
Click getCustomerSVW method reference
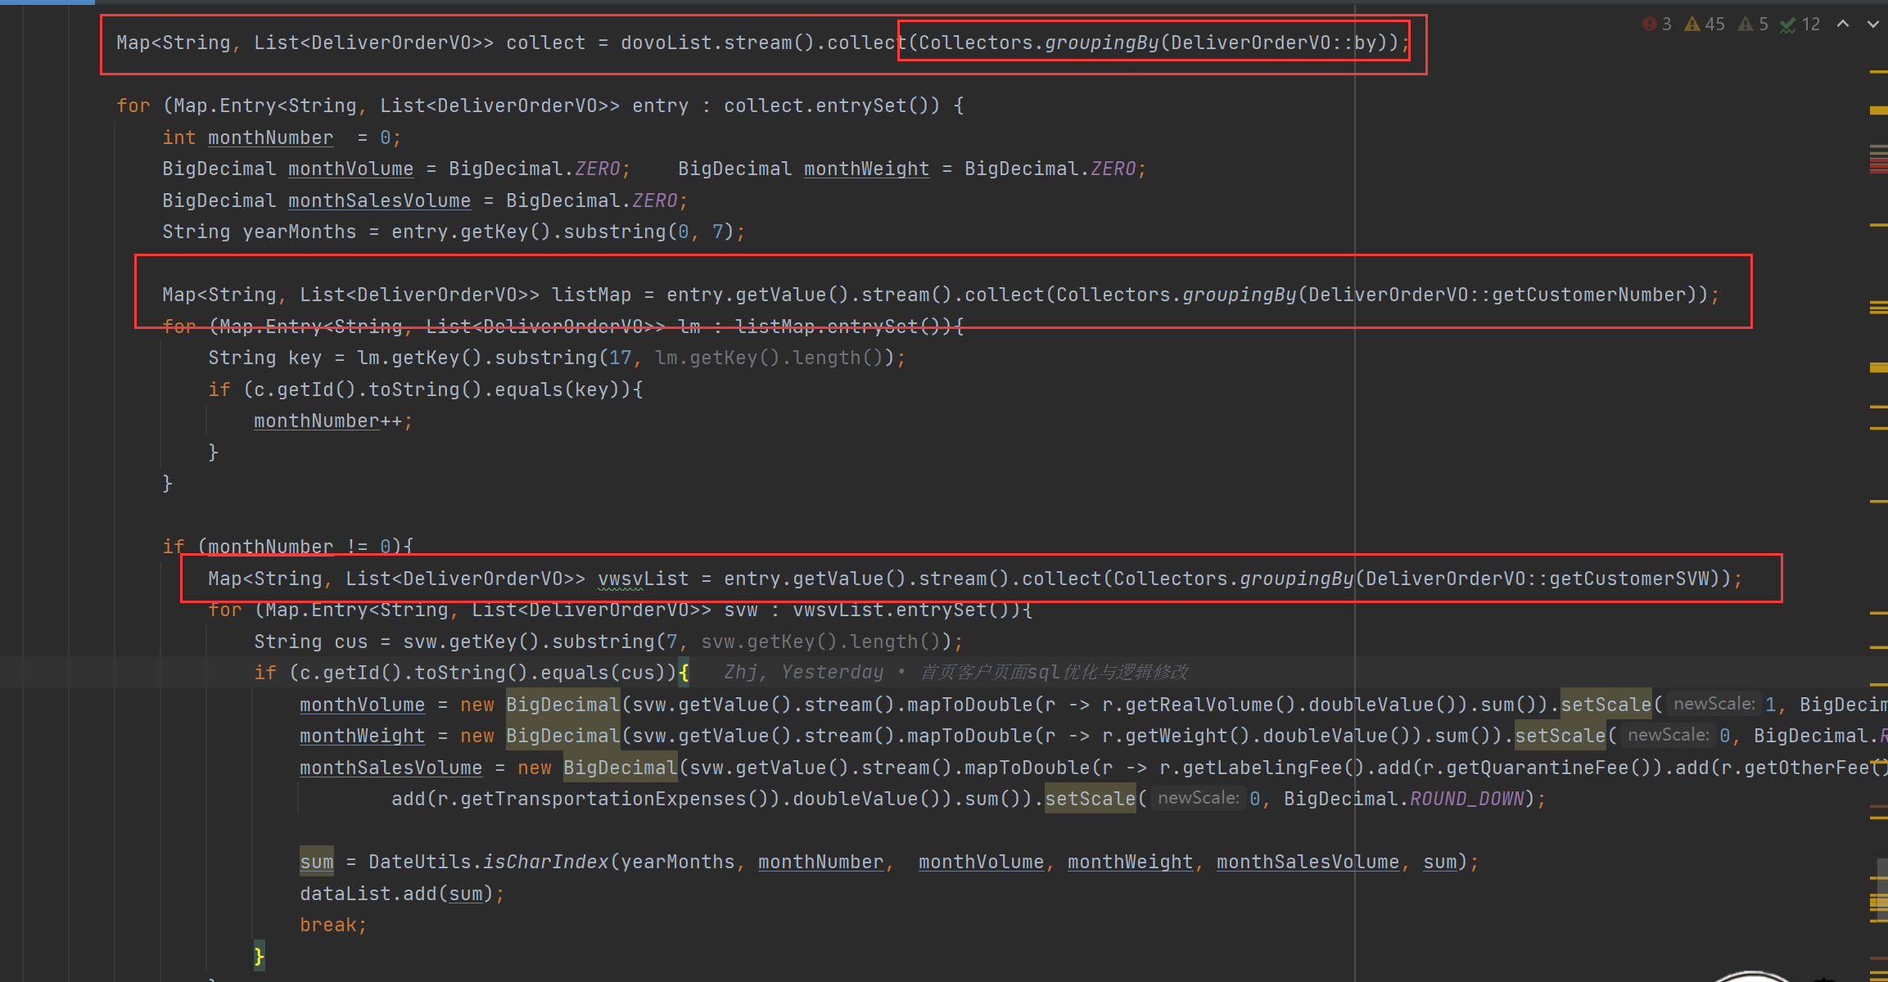tap(1629, 579)
